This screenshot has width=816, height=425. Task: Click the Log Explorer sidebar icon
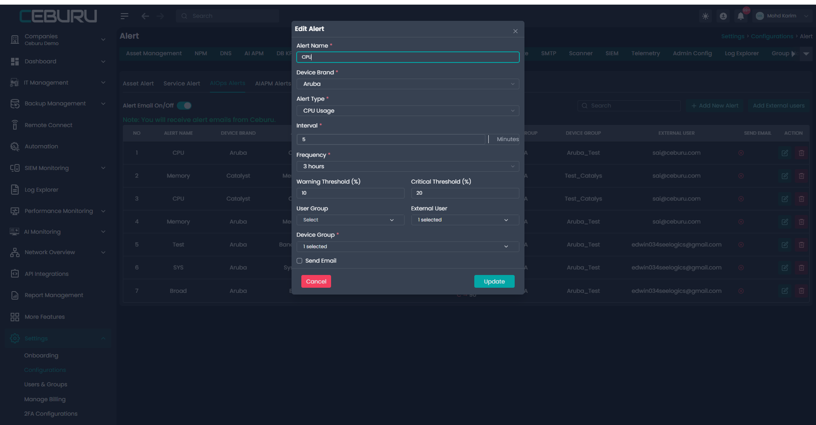coord(15,190)
